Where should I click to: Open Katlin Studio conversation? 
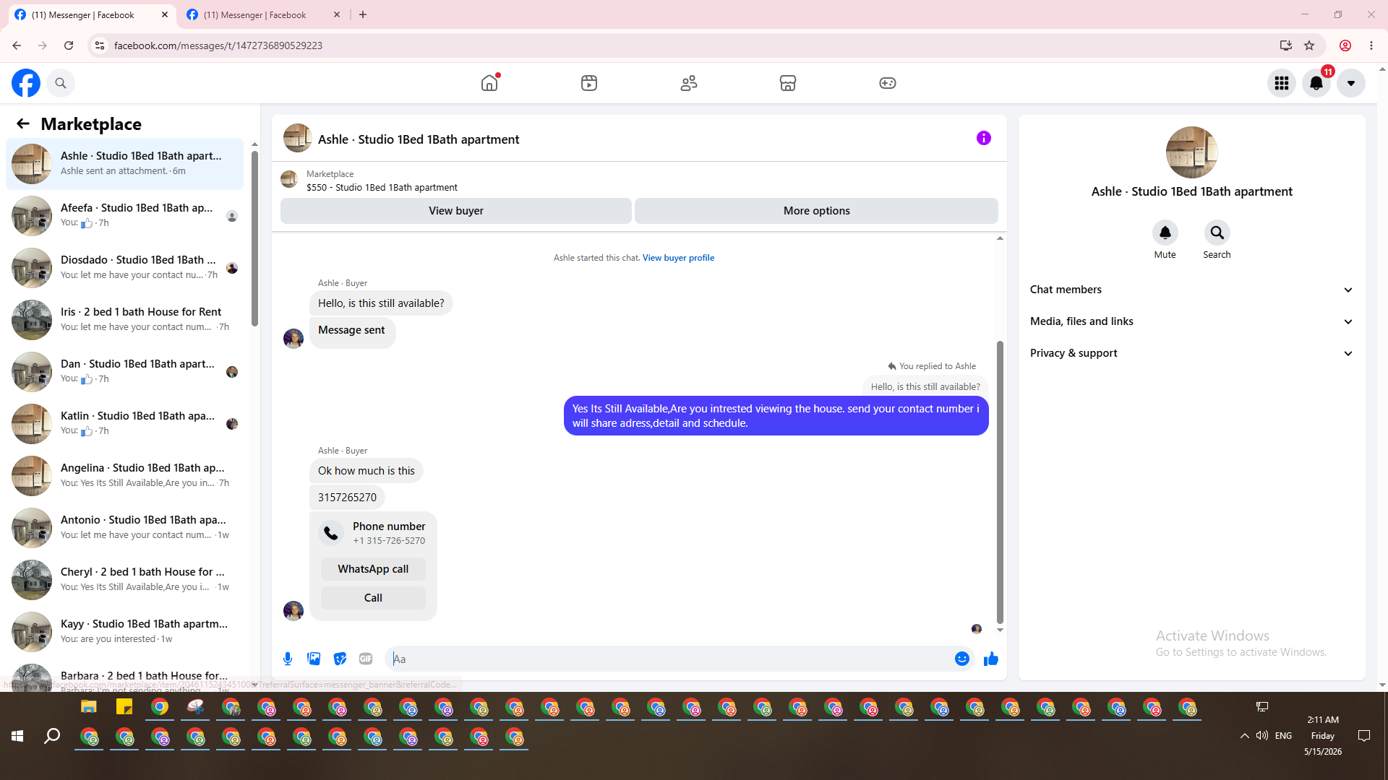click(124, 424)
